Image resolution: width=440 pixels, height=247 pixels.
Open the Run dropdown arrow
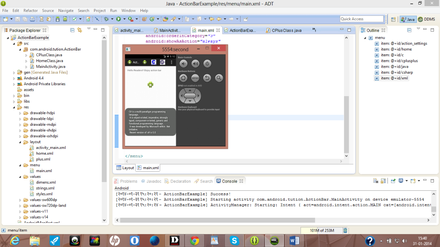click(x=124, y=19)
